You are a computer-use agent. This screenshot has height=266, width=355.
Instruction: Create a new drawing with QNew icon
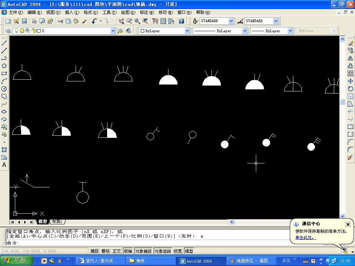coord(8,21)
